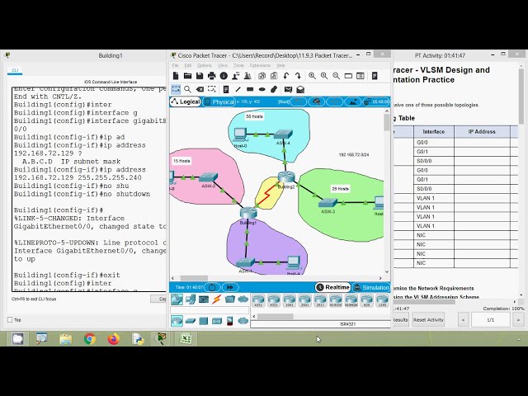Zoom in on the workspace
Viewport: 528px width, 396px height.
click(312, 76)
